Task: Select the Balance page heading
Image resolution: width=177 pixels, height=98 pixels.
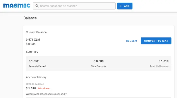Action: coord(30,18)
